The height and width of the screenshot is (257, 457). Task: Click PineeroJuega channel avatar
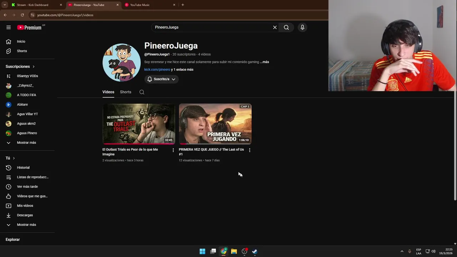tap(121, 62)
